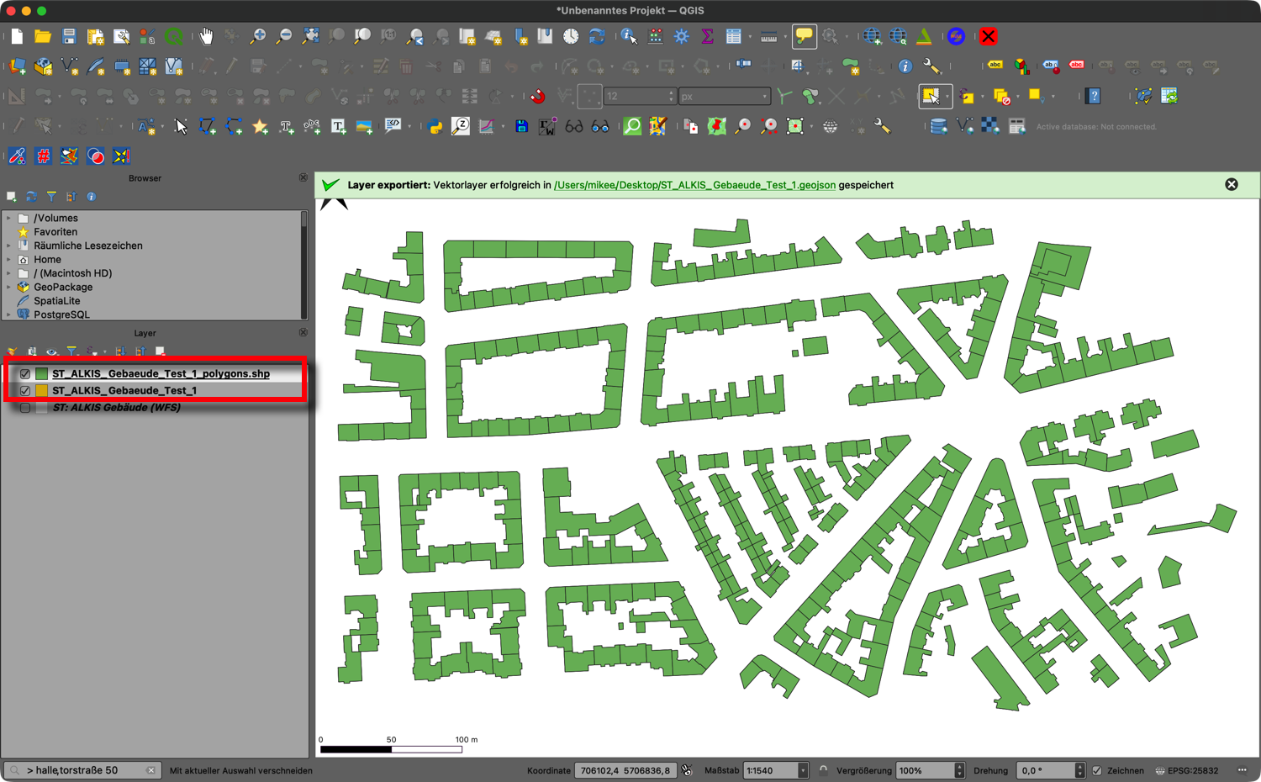1261x782 pixels.
Task: Enable the snapping magnet tool
Action: tap(538, 97)
